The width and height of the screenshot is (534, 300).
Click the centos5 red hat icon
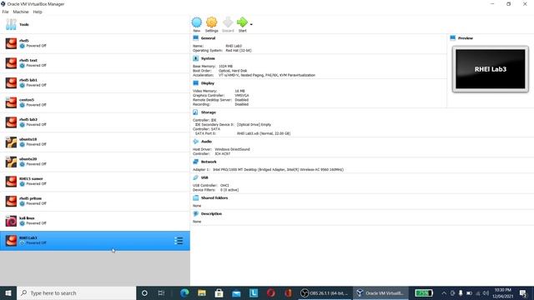pos(11,102)
